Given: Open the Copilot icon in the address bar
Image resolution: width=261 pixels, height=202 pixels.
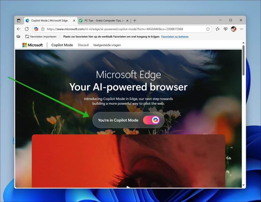Looking at the screenshot, I should tap(36, 29).
